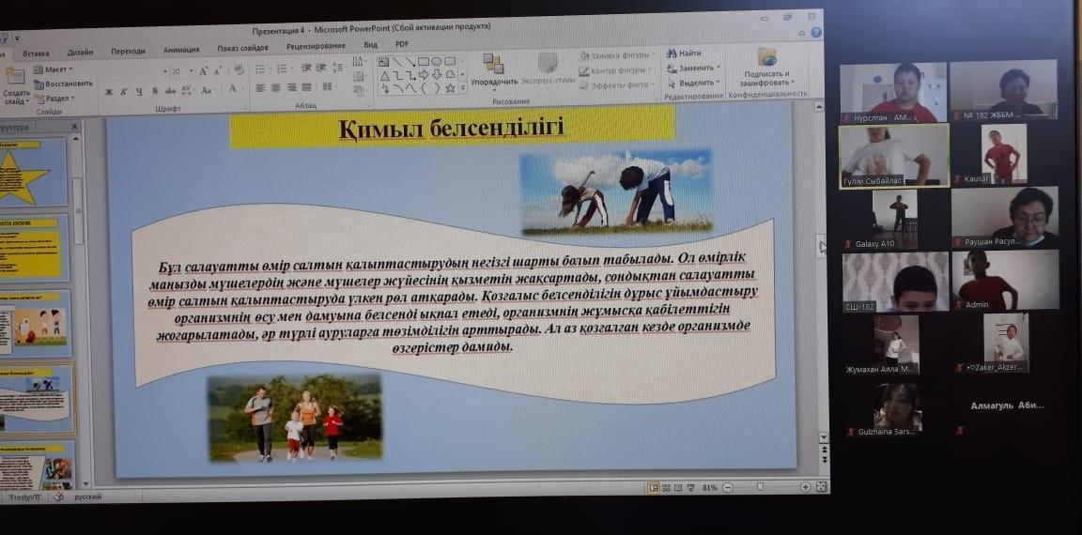Select the oval shape tool
The width and height of the screenshot is (1082, 535).
436,62
